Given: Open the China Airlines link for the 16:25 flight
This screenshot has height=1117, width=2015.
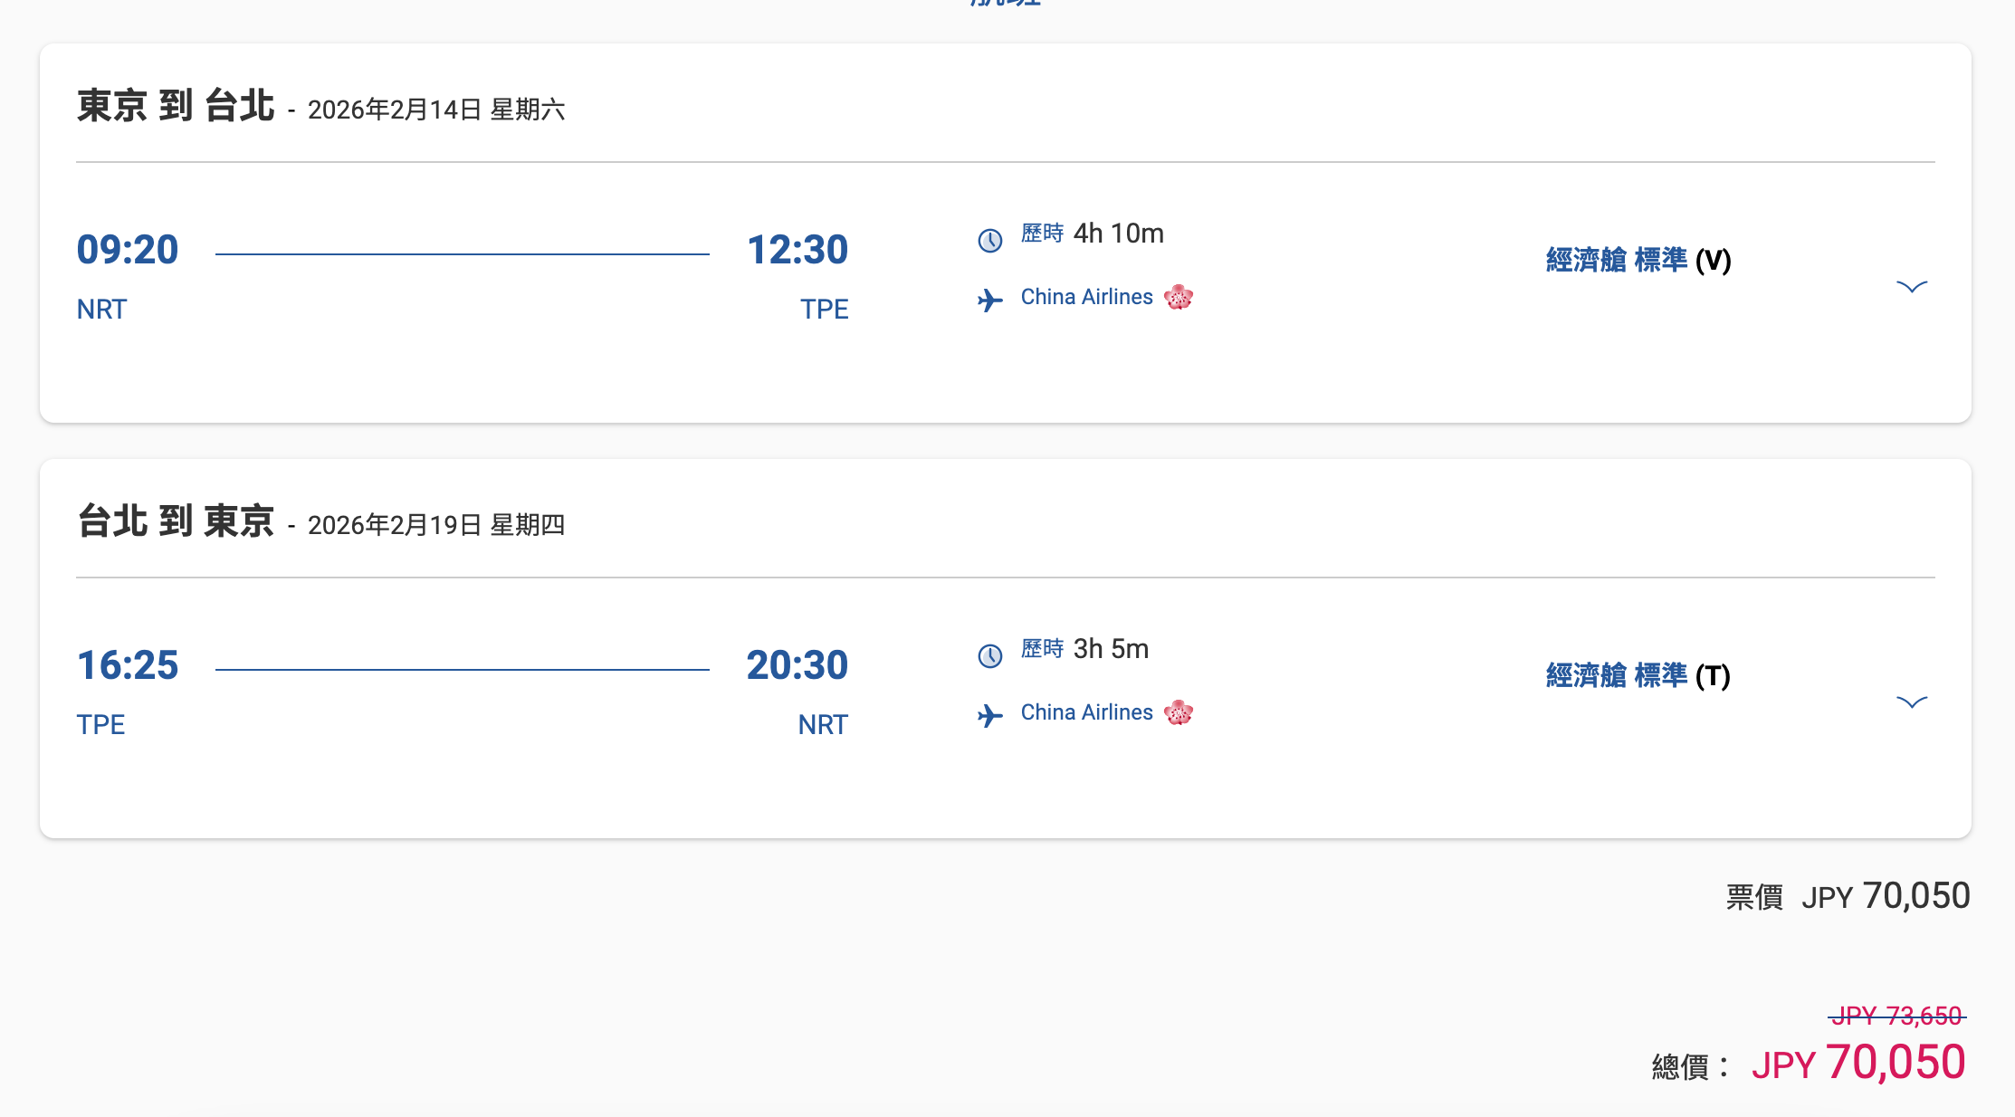Looking at the screenshot, I should pyautogui.click(x=1086, y=712).
